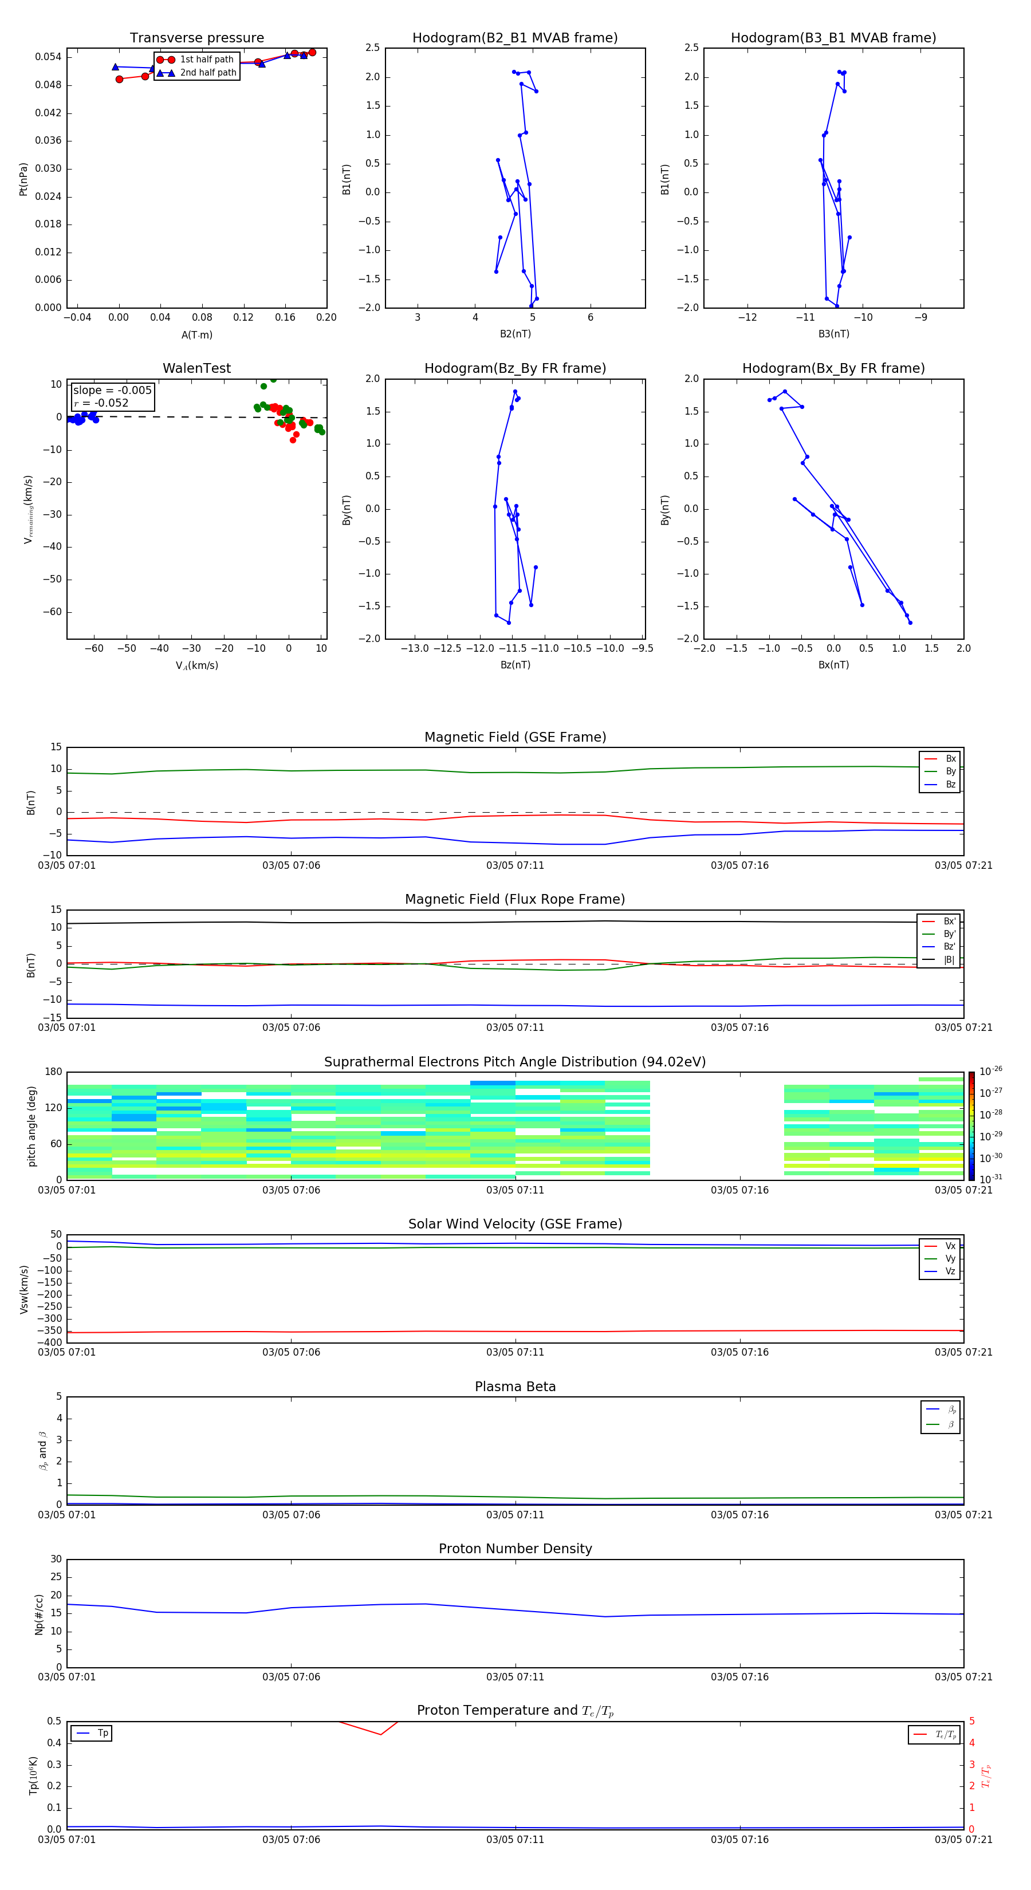Screen dimensions: 1031x1890
Task: Click the Proton Temperature and Te/Tp title
Action: 515,1711
